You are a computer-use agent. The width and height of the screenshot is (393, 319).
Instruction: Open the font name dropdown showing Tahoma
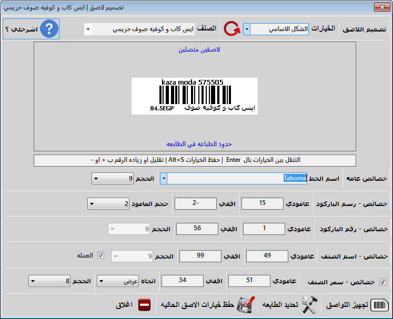[164, 179]
